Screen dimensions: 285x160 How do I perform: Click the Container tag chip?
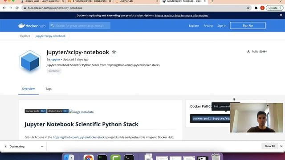tap(54, 71)
